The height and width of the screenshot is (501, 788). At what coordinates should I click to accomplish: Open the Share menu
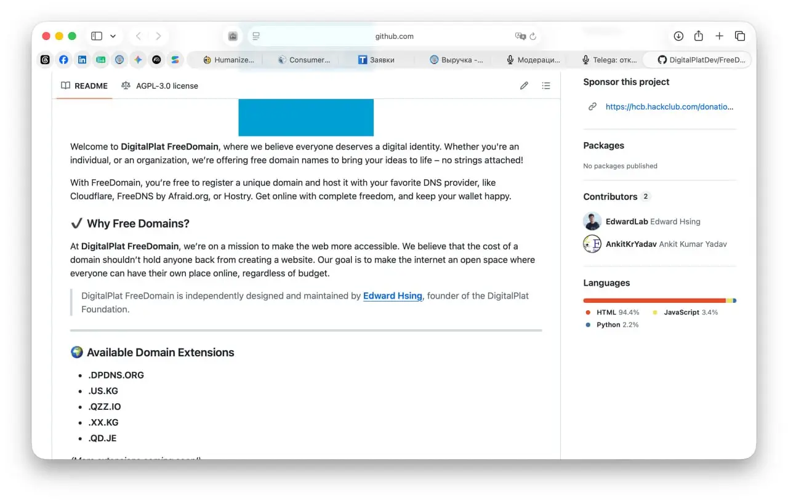699,36
